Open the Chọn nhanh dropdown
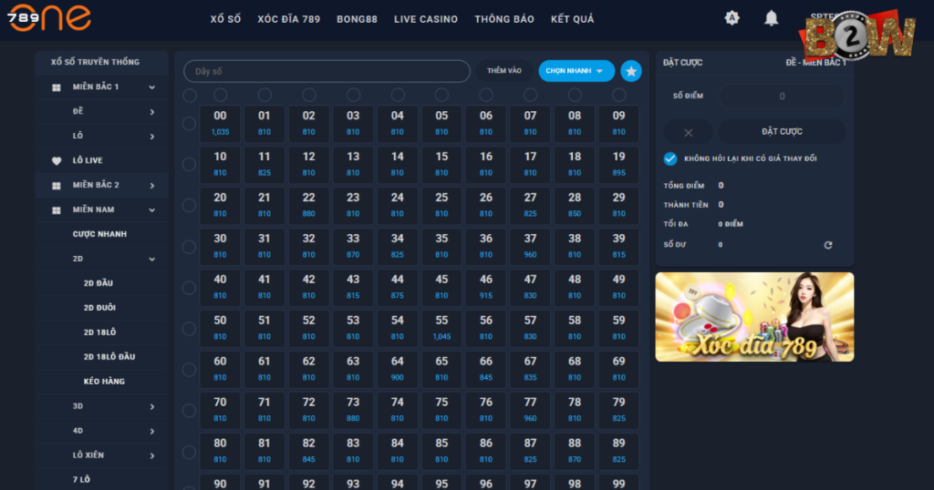 576,71
